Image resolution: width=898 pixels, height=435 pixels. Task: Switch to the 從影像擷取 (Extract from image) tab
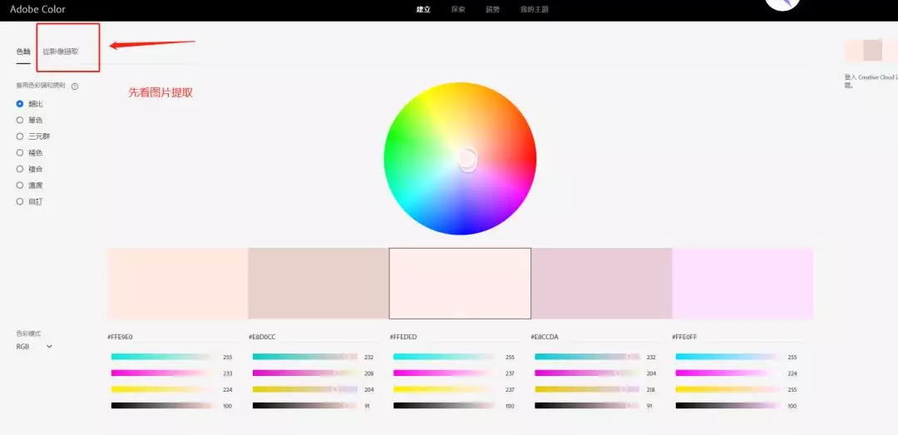[61, 52]
